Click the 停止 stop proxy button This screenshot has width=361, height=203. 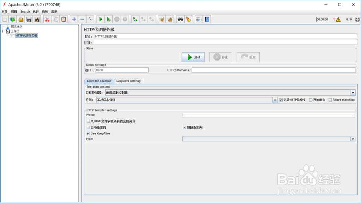[x=221, y=57]
